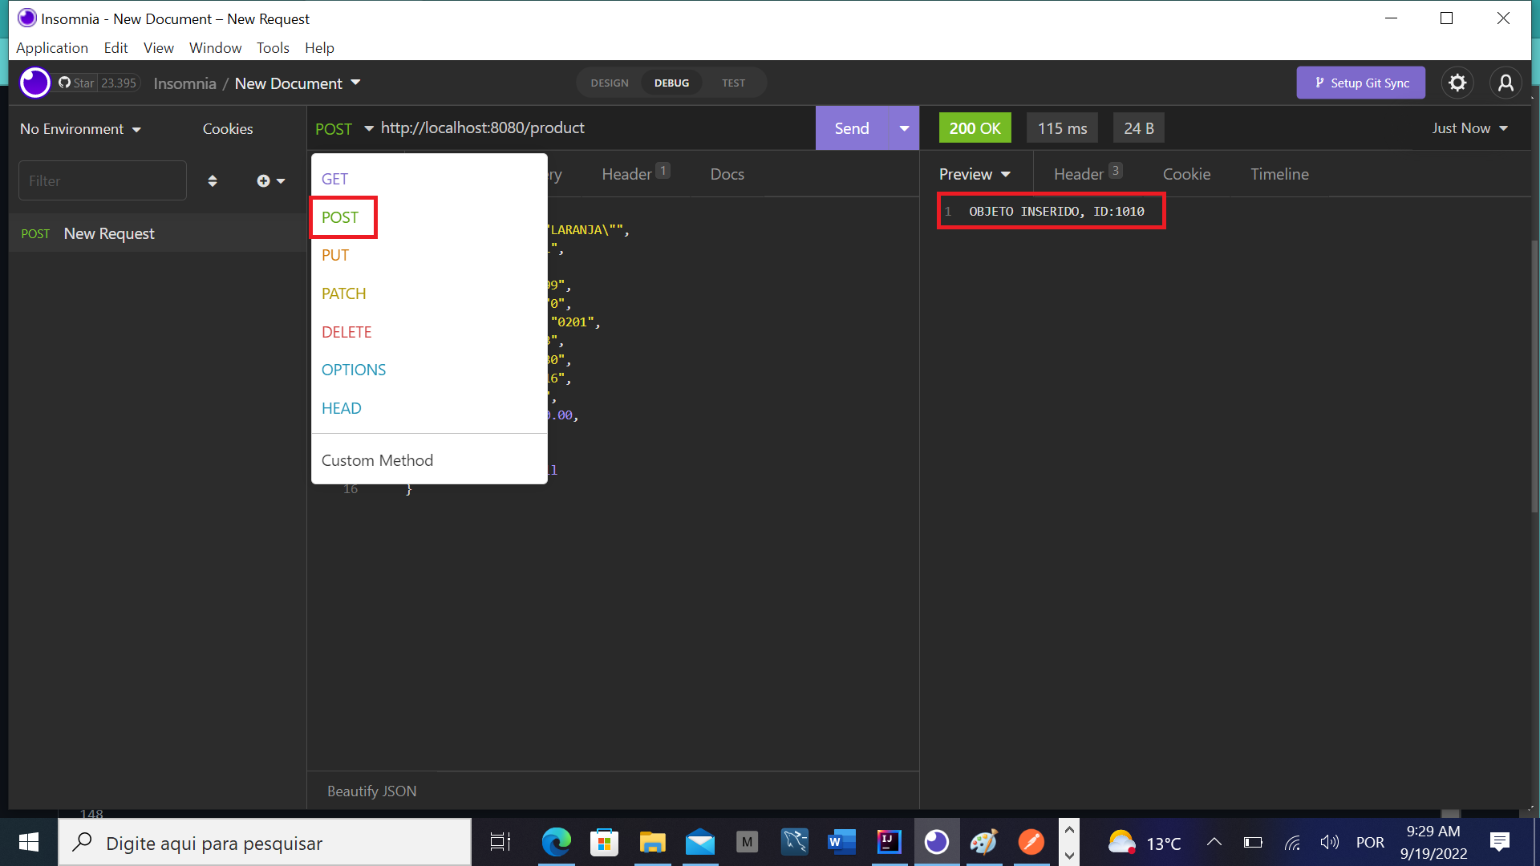Expand the Preview format dropdown

[x=975, y=173]
